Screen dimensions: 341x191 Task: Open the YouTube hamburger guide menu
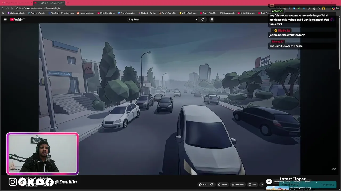coord(5,19)
